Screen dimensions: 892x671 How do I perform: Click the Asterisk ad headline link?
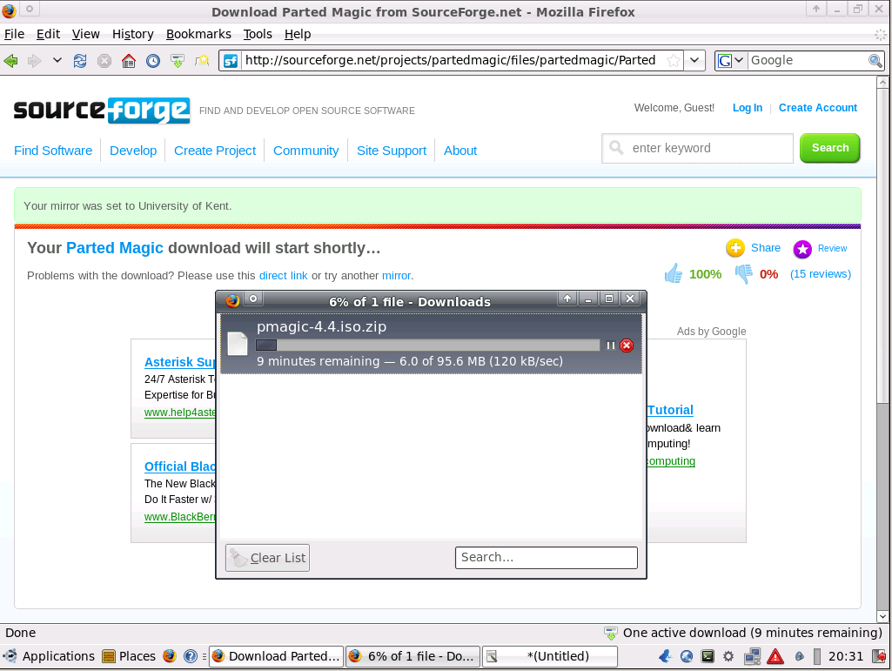(180, 362)
